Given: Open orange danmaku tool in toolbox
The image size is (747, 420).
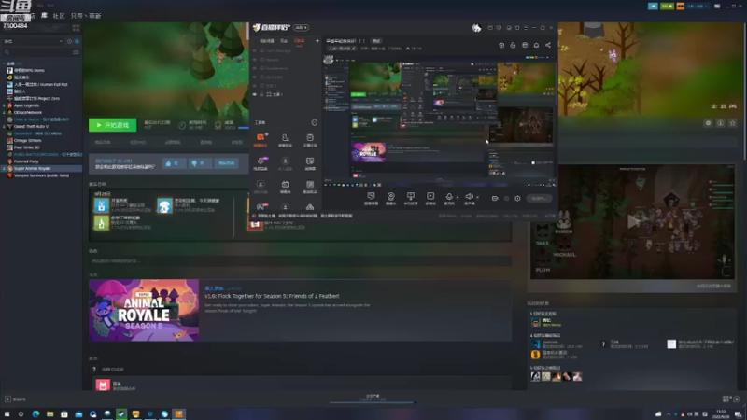Looking at the screenshot, I should coord(261,140).
